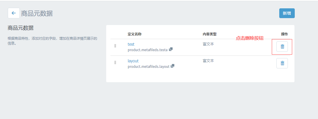Click the red 点击删除按钮 annotation text
Viewport: 318px width, 119px height.
[249, 39]
